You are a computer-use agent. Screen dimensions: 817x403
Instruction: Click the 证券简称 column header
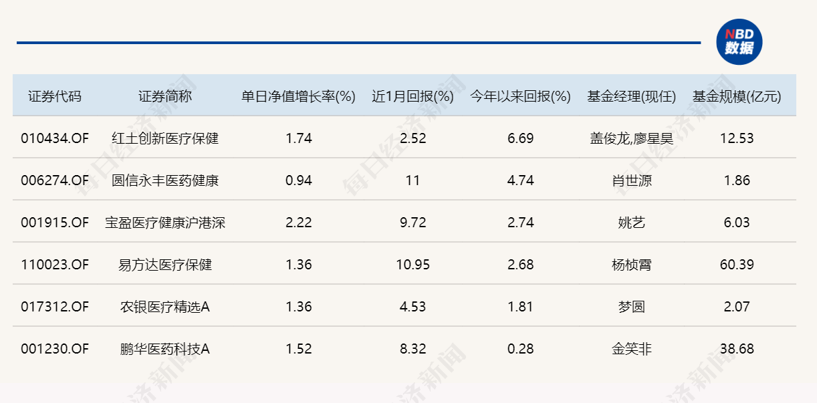point(165,96)
